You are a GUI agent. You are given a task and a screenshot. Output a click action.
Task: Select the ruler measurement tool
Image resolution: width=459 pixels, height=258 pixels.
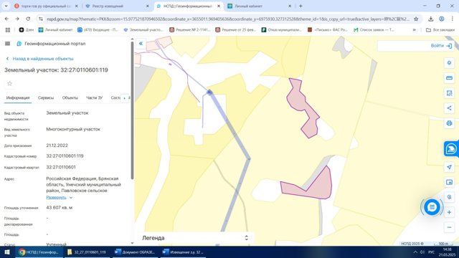pos(449,78)
